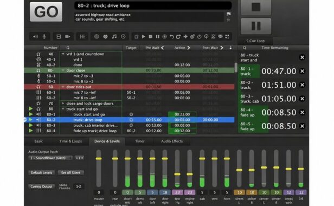The image size is (334, 206).
Task: Add a Stop cue with square icon
Action: (x=150, y=37)
